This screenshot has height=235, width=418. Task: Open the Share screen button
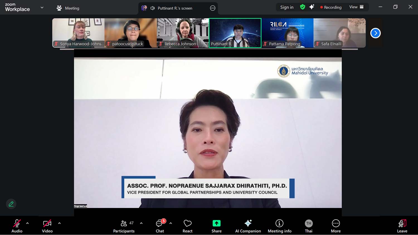pos(216,226)
